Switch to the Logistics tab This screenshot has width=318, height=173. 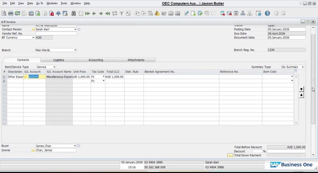coord(59,60)
